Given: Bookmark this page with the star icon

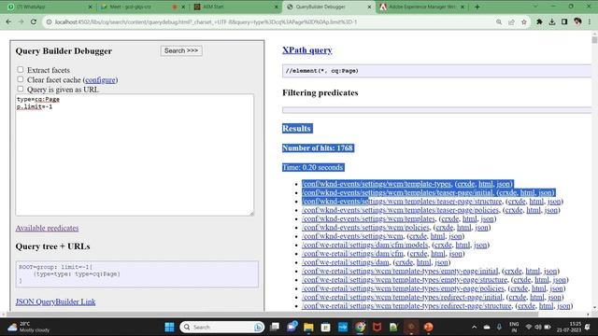Looking at the screenshot, I should (x=524, y=22).
